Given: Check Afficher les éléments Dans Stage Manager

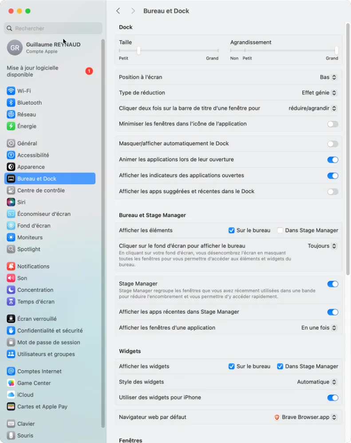Looking at the screenshot, I should tap(280, 230).
